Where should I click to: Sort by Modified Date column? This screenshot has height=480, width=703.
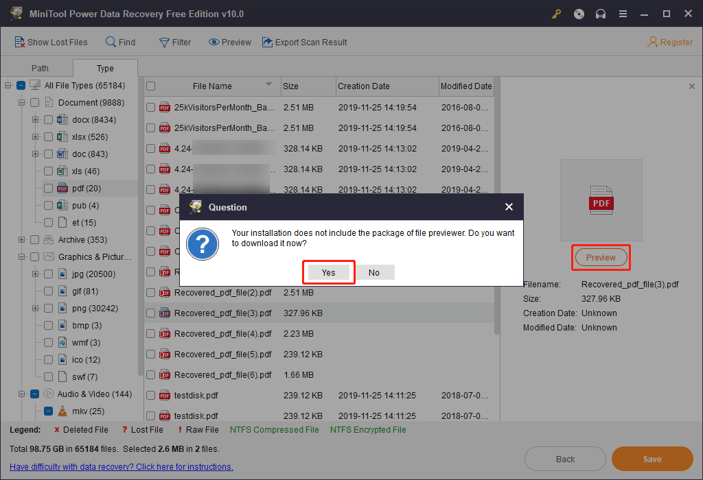click(466, 86)
